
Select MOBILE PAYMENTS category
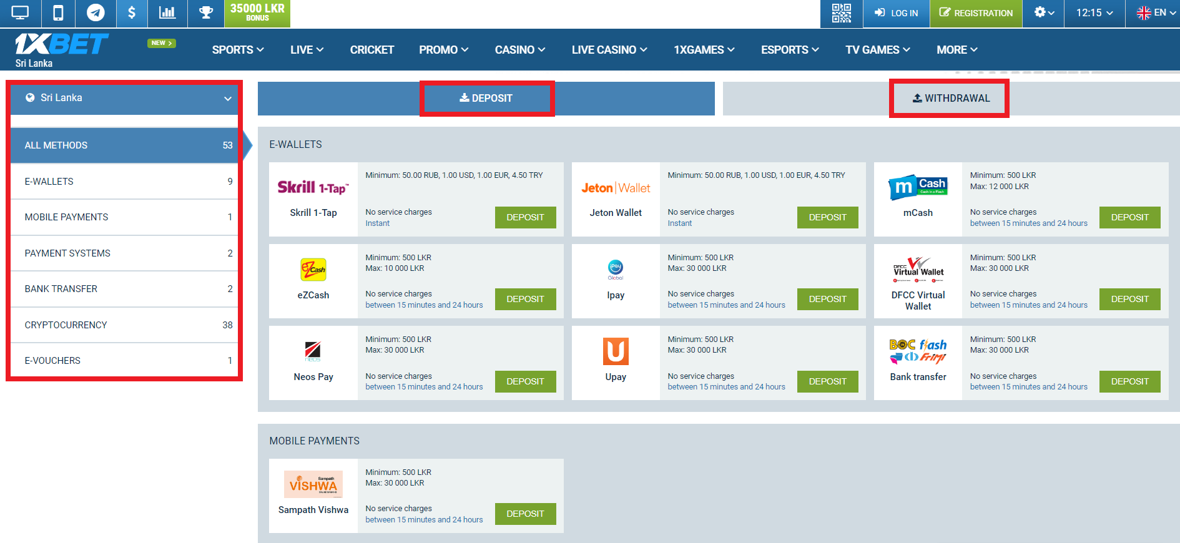[125, 217]
